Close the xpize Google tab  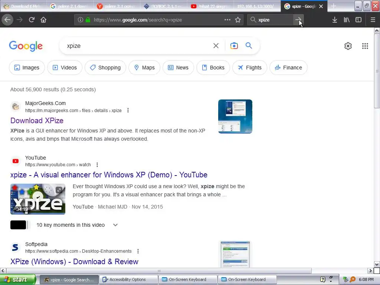pyautogui.click(x=321, y=6)
